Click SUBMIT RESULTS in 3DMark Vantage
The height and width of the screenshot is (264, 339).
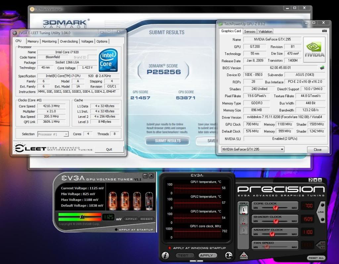pos(168,141)
